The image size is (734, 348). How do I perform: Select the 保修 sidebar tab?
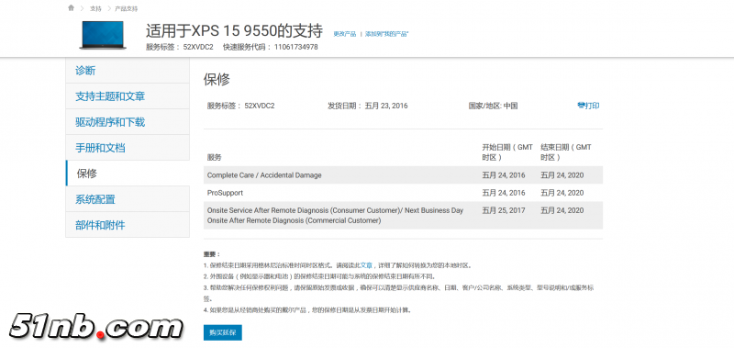[x=128, y=174]
